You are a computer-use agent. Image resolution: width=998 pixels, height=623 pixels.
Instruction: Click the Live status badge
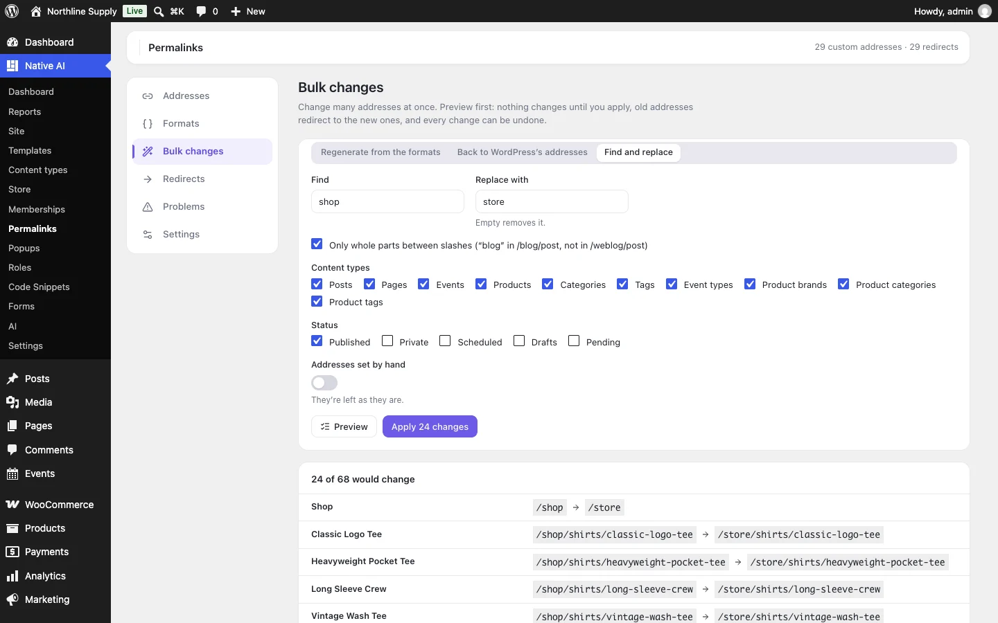(134, 11)
